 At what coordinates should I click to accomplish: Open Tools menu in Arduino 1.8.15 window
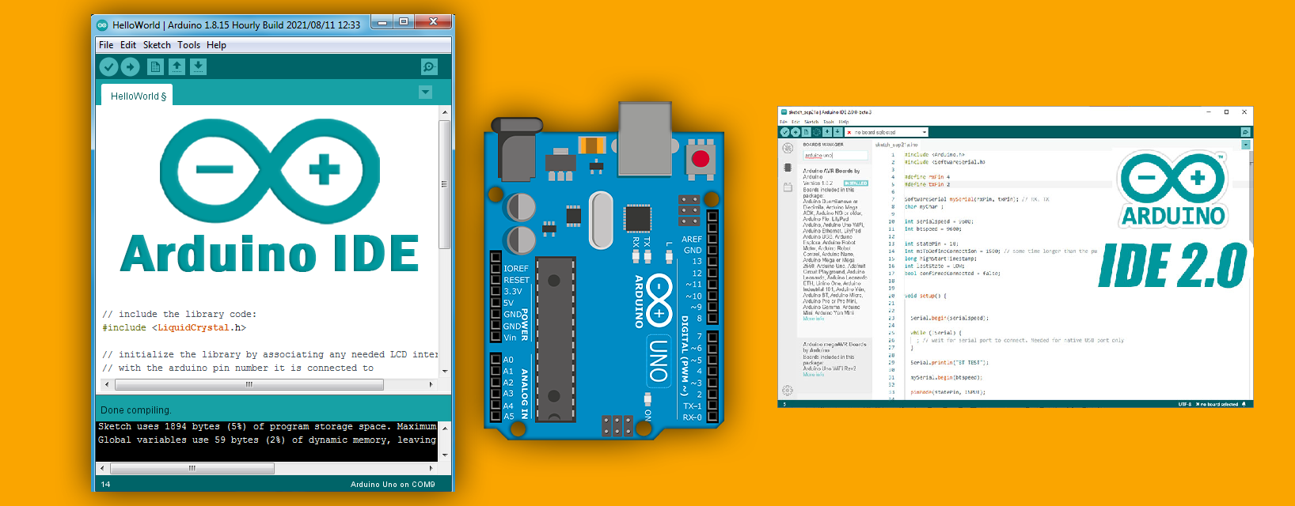pos(188,45)
